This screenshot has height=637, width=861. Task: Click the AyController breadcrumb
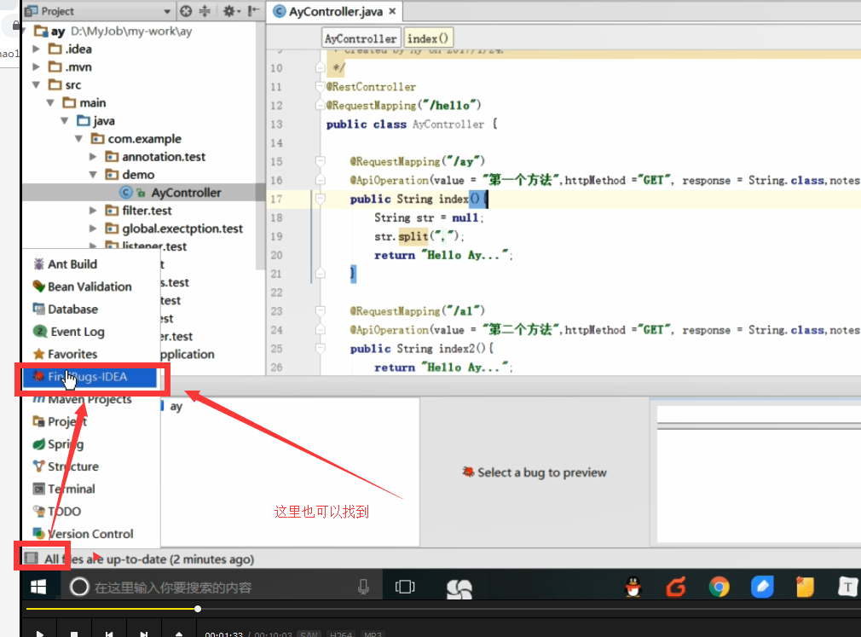[361, 38]
